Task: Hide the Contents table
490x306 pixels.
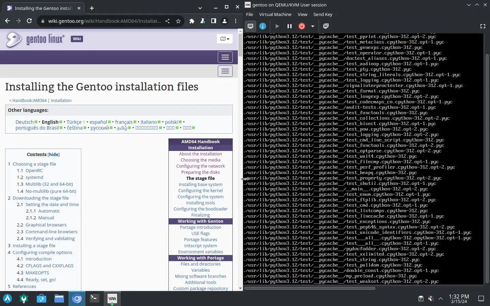Action: [x=54, y=154]
